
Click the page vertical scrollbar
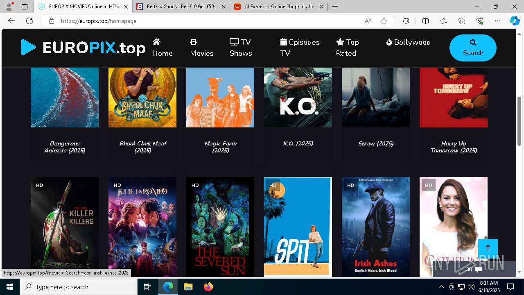point(519,121)
